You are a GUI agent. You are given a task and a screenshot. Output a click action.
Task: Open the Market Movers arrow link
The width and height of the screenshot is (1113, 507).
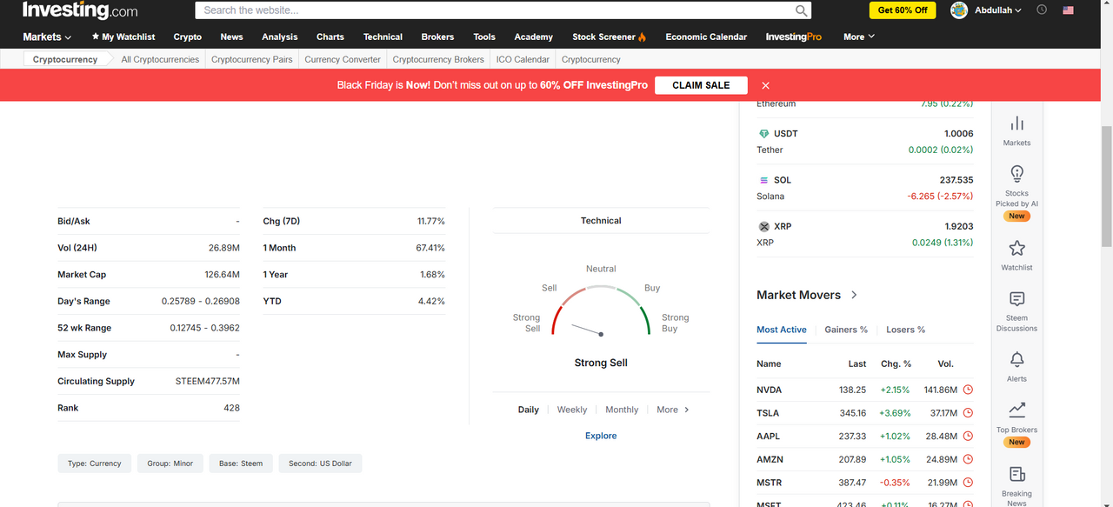[854, 295]
